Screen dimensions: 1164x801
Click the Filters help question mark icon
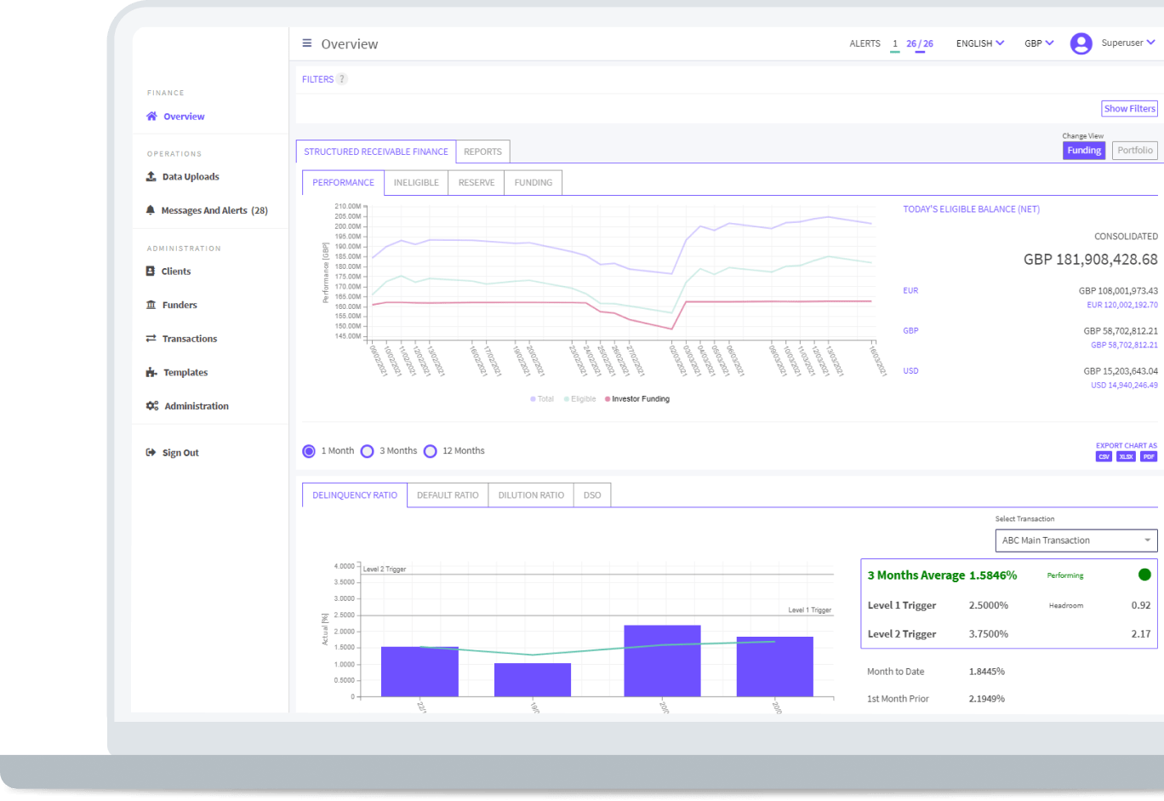coord(342,79)
